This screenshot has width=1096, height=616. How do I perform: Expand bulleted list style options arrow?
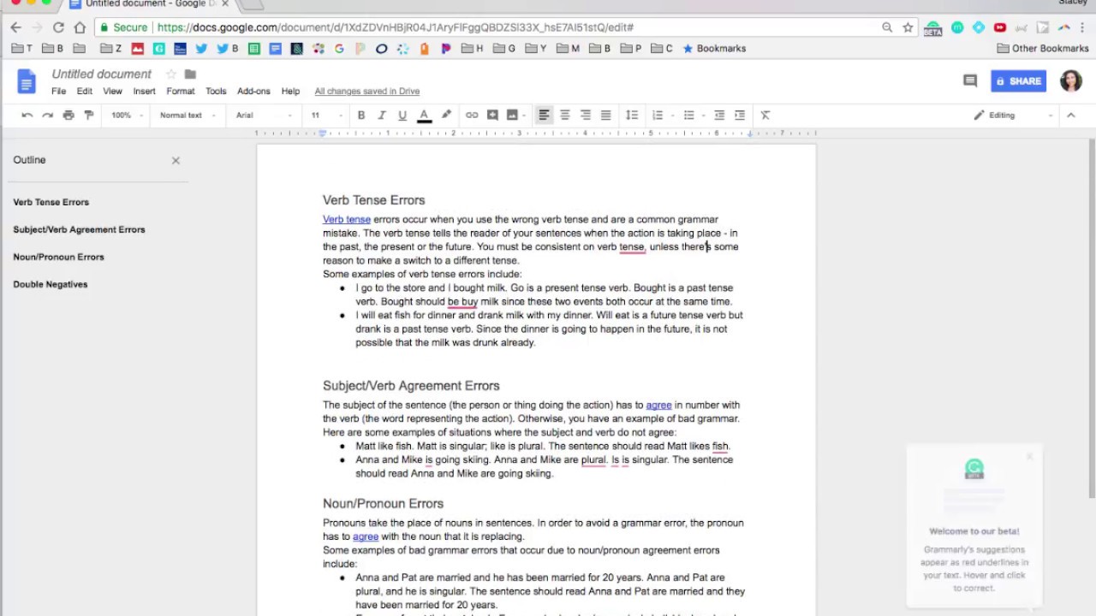[703, 115]
